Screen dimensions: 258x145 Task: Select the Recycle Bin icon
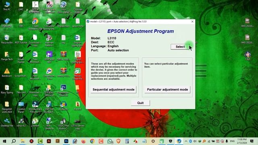(x=7, y=39)
